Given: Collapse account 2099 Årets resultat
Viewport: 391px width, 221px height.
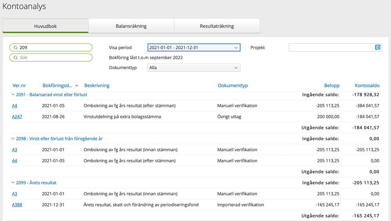Looking at the screenshot, I should point(13,183).
